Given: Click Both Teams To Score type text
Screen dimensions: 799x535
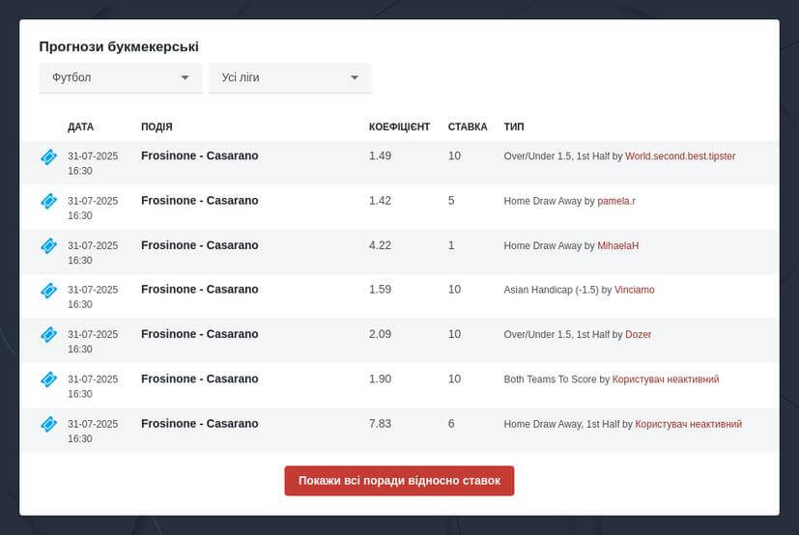Looking at the screenshot, I should pos(550,380).
